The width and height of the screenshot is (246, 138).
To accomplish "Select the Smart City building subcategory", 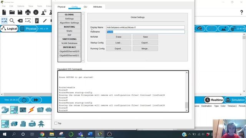I will click(x=23, y=124).
